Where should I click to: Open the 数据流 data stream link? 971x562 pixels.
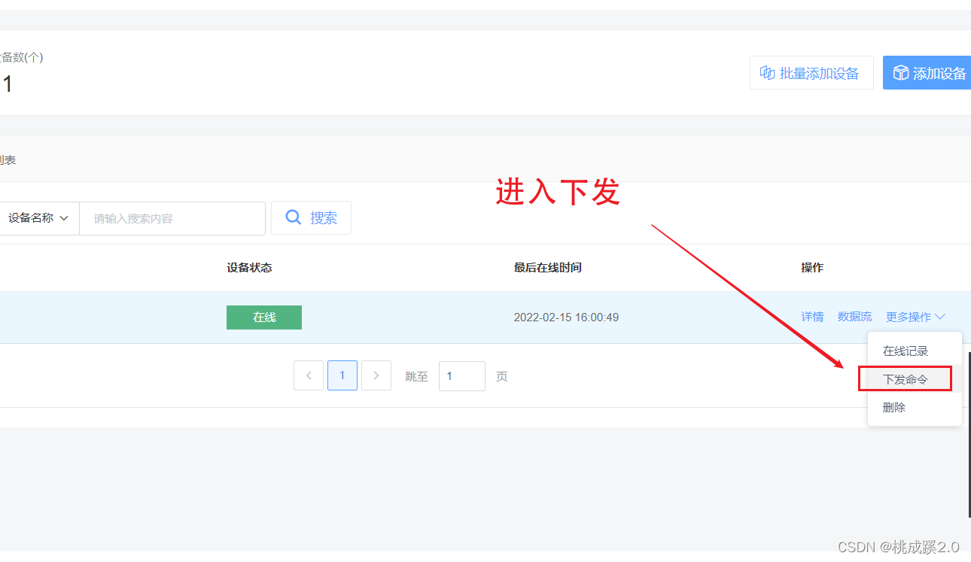[854, 317]
